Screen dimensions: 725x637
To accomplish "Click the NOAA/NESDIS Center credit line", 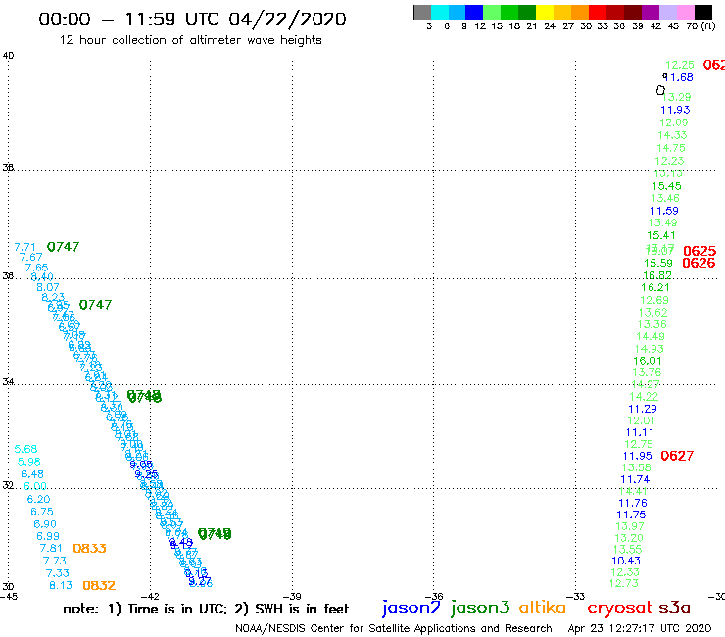I will [x=394, y=628].
